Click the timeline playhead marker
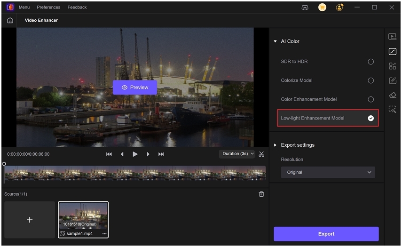402x247 pixels. [x=4, y=164]
